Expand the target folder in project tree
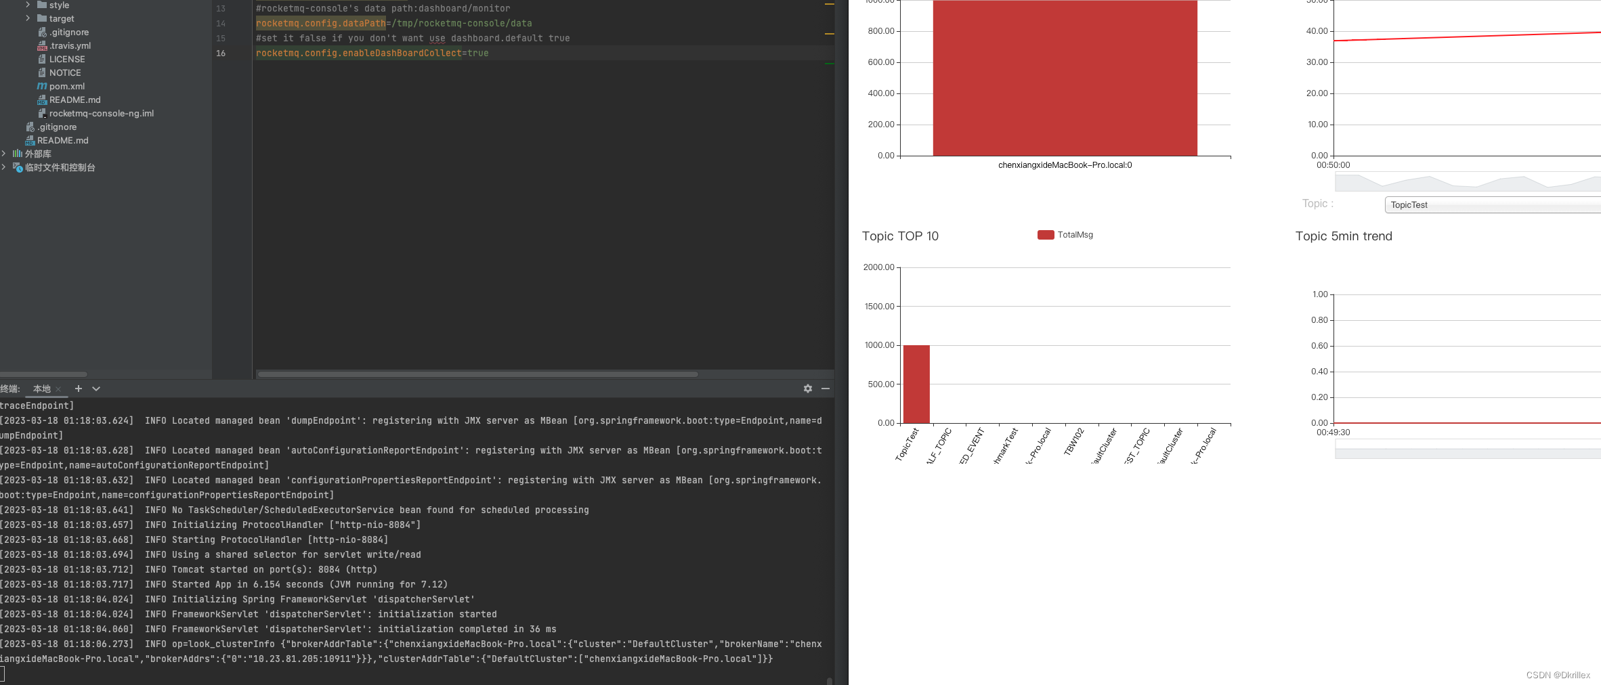1601x685 pixels. click(28, 18)
